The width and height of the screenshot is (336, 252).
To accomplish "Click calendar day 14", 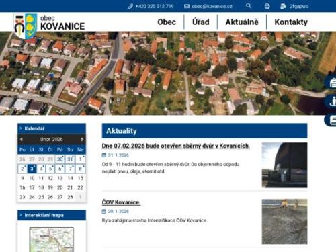I will pyautogui.click(x=70, y=178).
